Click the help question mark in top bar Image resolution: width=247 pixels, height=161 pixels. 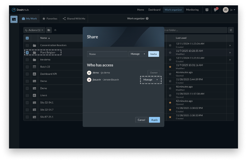point(207,10)
